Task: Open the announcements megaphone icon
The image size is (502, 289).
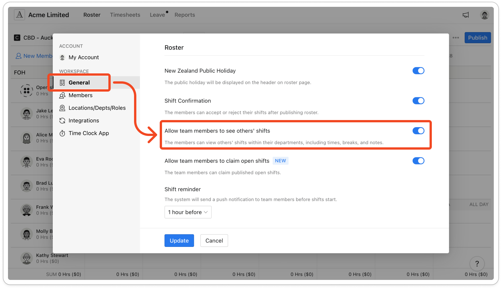Action: tap(465, 15)
